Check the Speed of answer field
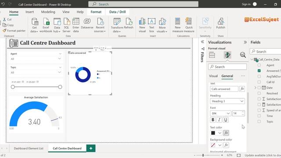The height and width of the screenshot is (158, 281). (259, 110)
